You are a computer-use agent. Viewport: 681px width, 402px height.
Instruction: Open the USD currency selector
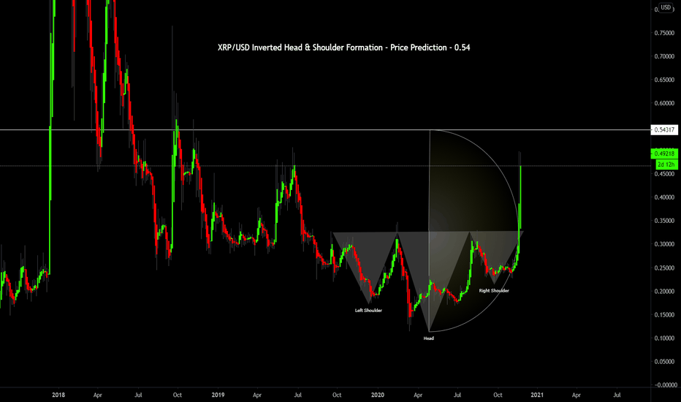pyautogui.click(x=666, y=7)
